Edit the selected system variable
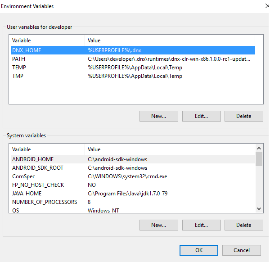Image resolution: width=270 pixels, height=262 pixels. click(x=201, y=225)
